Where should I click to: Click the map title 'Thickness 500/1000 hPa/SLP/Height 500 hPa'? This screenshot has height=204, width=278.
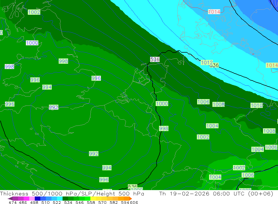click(x=72, y=193)
